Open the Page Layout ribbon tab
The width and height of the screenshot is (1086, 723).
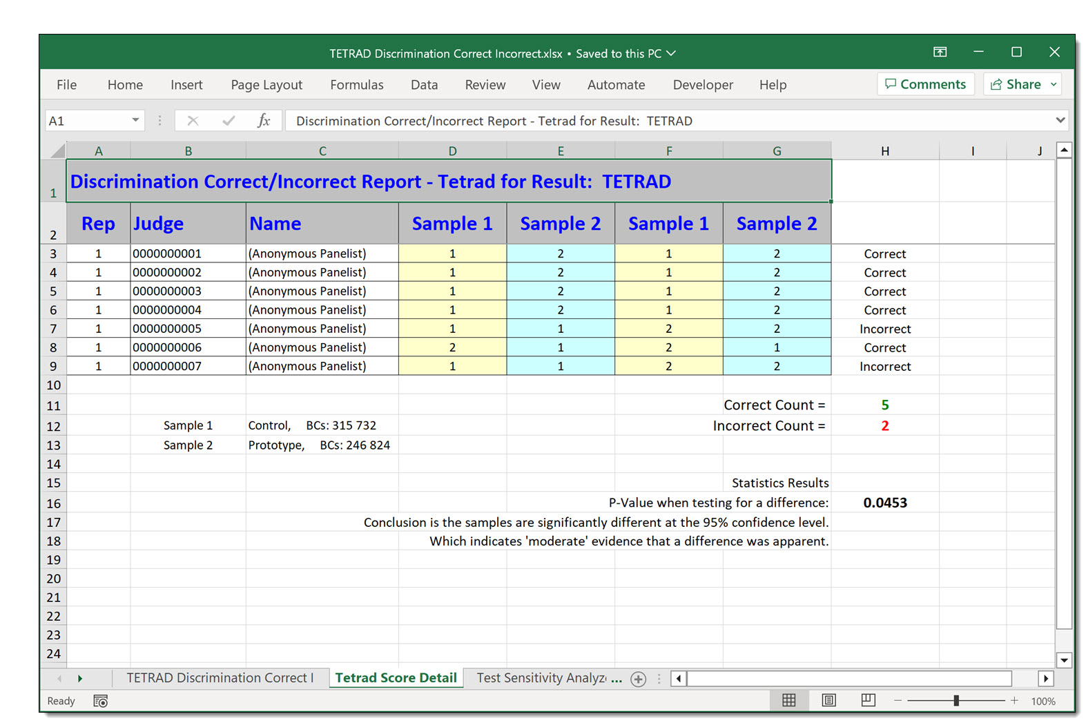[x=266, y=85]
